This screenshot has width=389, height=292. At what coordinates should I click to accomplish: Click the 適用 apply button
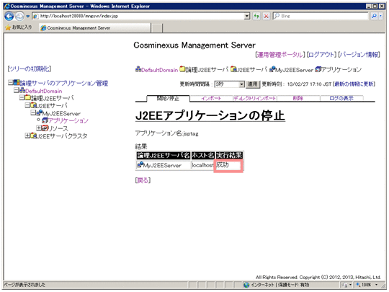[253, 84]
